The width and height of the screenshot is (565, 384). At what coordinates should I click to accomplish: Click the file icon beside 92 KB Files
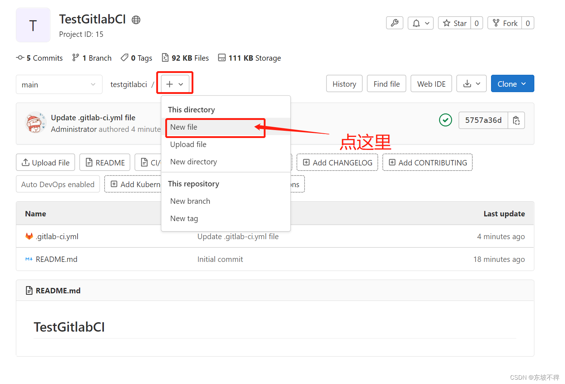tap(165, 57)
